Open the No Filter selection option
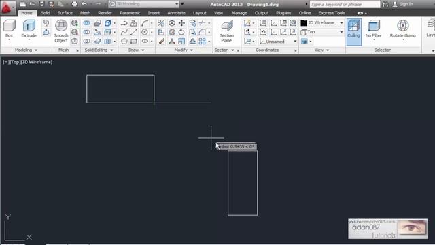This screenshot has width=435, height=245. point(373,31)
